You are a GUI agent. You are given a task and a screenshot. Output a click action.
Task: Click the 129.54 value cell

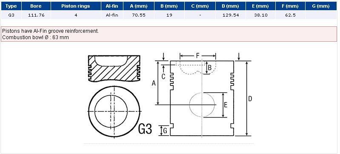(231, 15)
